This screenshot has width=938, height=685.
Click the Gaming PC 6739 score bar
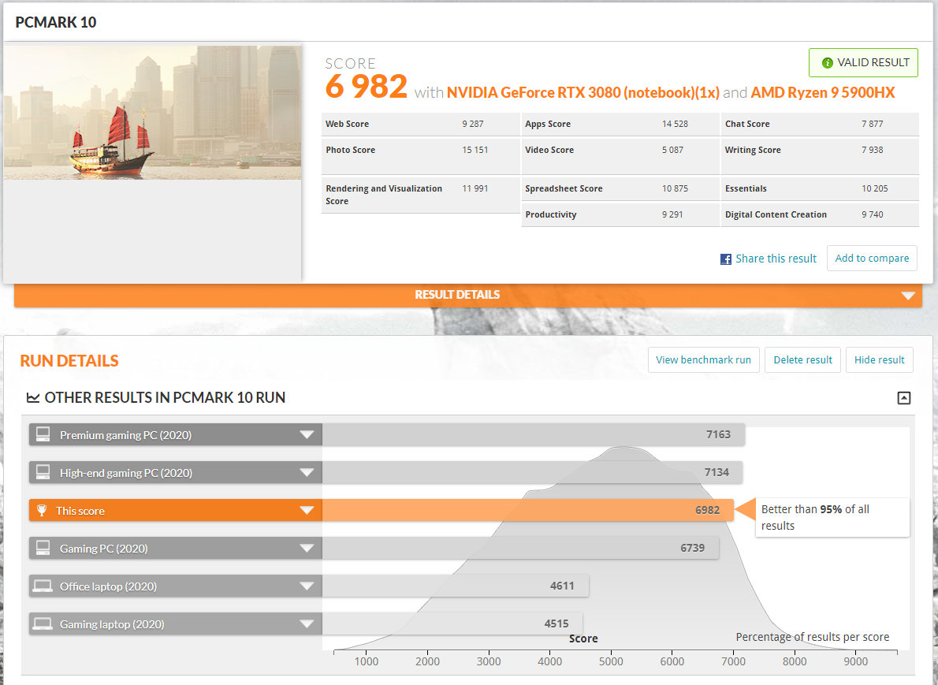[520, 548]
